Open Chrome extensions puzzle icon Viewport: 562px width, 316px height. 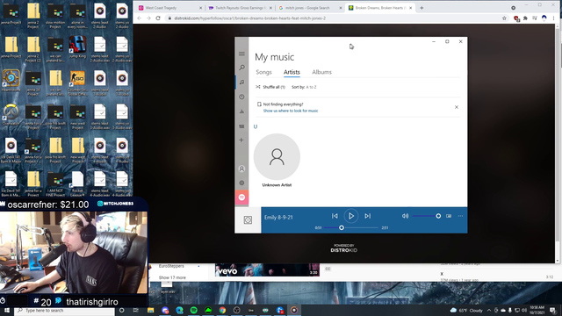coord(525,18)
